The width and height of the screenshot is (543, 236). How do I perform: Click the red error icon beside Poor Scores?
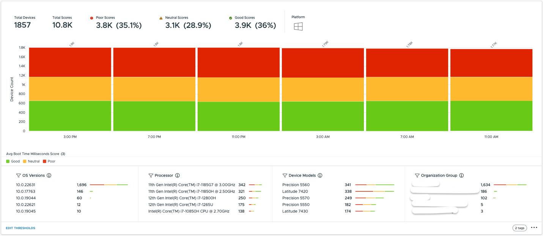pyautogui.click(x=91, y=17)
